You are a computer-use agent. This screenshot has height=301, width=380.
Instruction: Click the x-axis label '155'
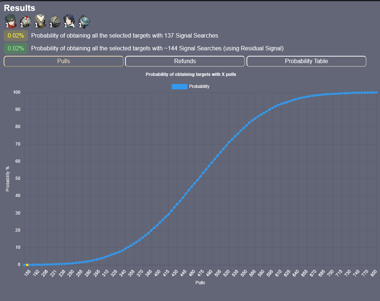[27, 273]
